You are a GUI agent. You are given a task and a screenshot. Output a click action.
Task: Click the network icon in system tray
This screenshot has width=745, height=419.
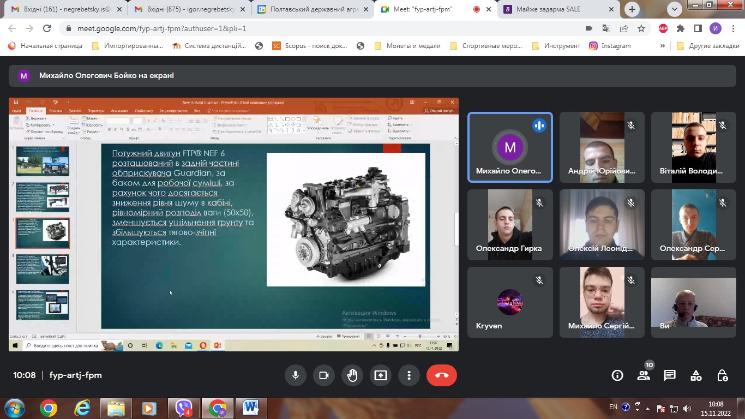pos(675,408)
